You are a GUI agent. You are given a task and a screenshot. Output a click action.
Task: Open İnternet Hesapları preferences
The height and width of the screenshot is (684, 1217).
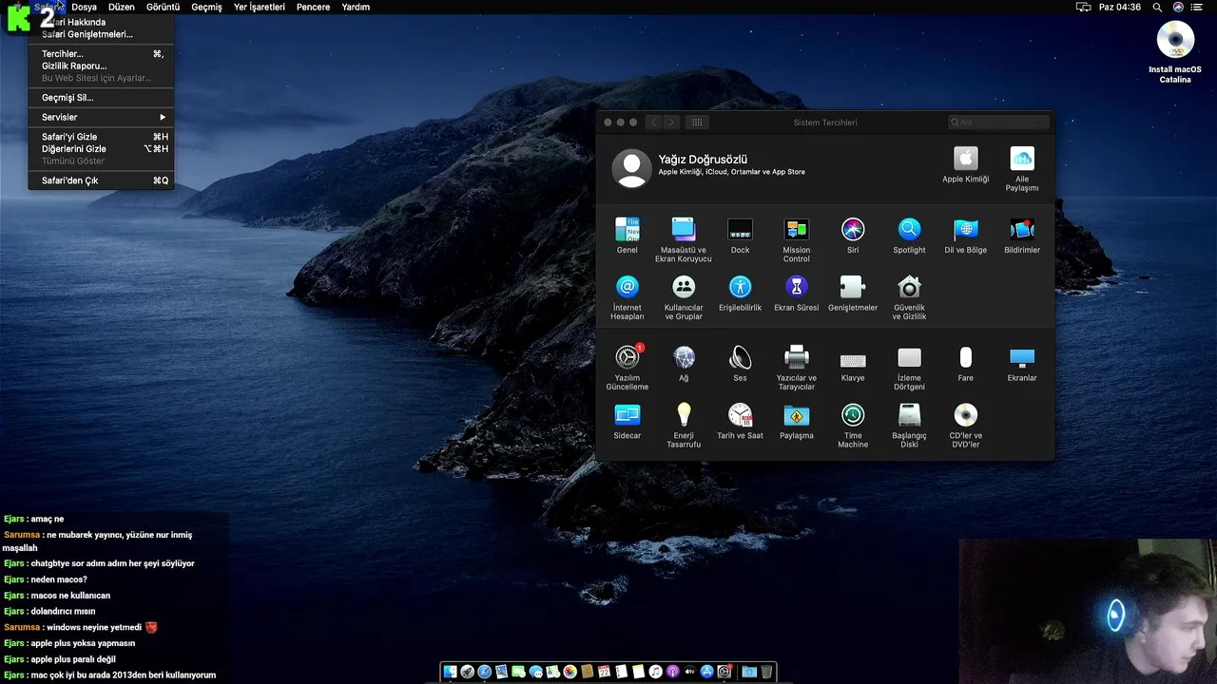(628, 297)
